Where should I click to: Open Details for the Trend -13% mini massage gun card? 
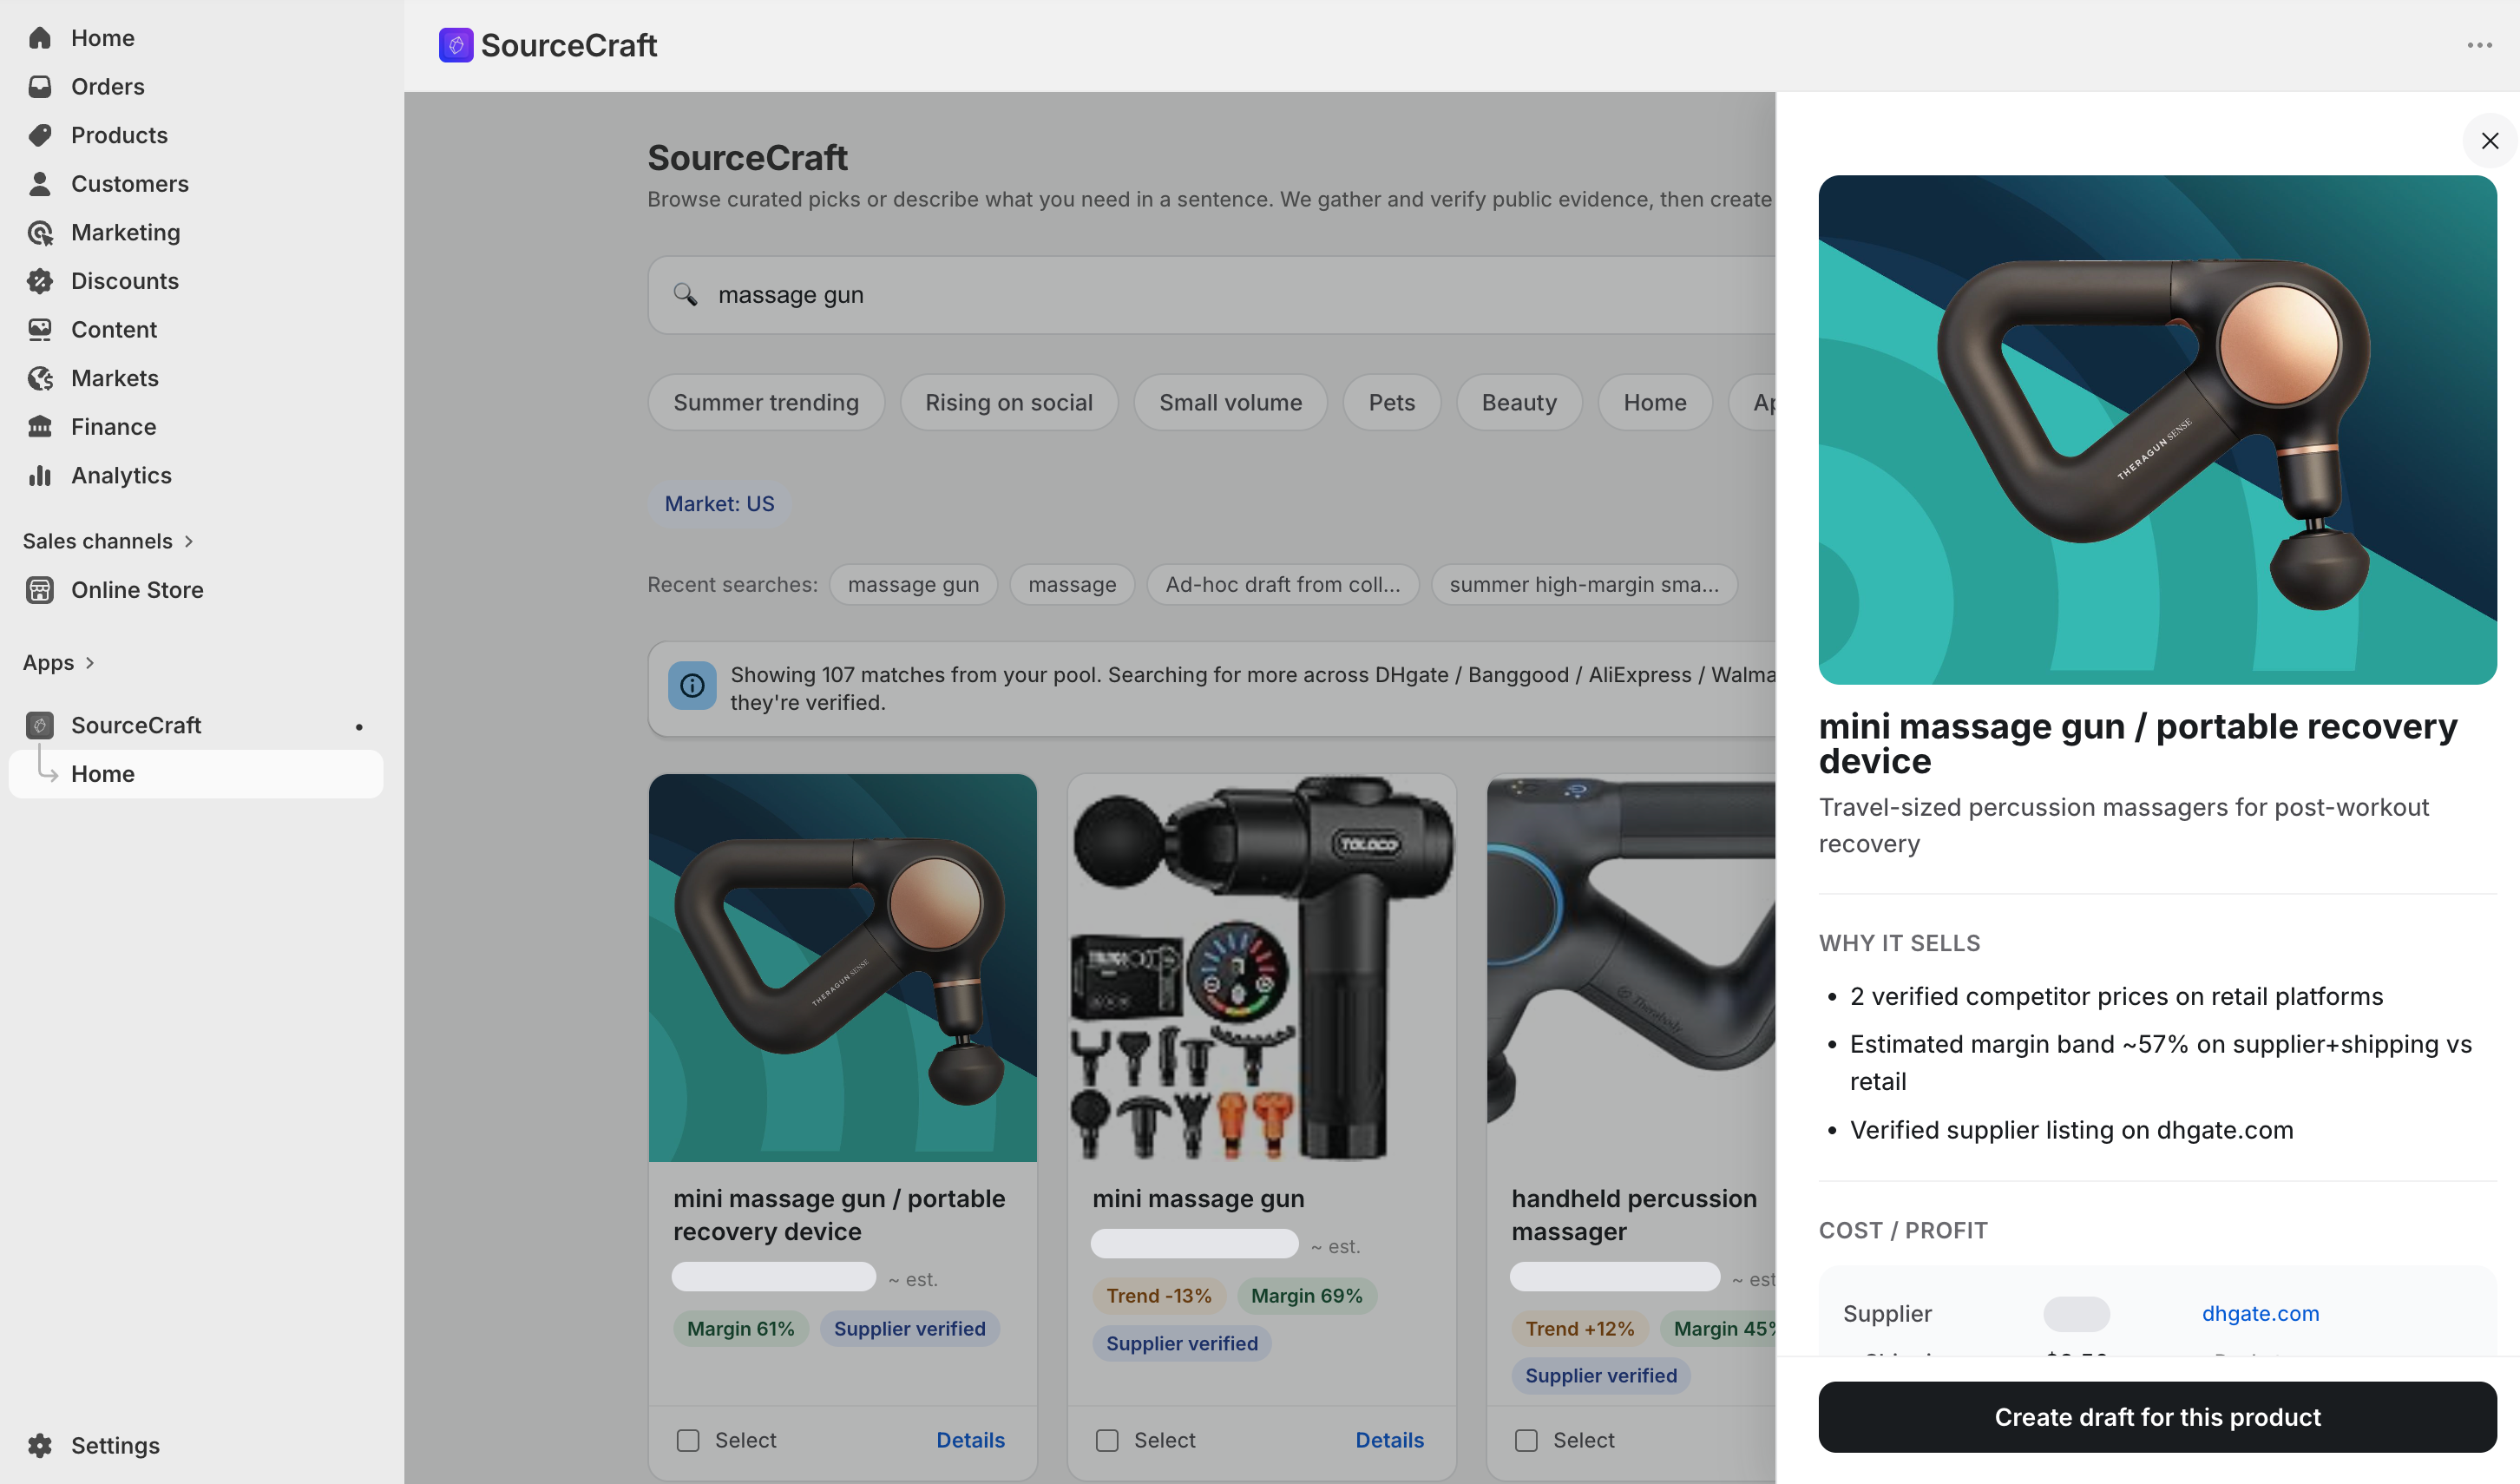point(1389,1440)
